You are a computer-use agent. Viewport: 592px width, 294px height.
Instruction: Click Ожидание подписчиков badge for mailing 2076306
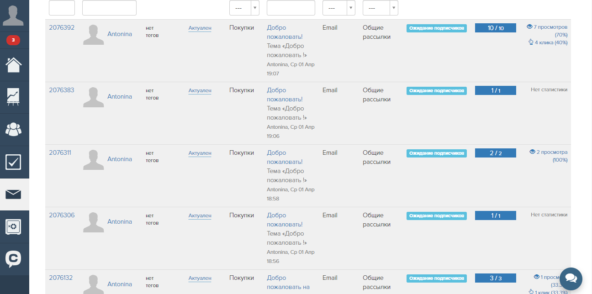pos(436,216)
